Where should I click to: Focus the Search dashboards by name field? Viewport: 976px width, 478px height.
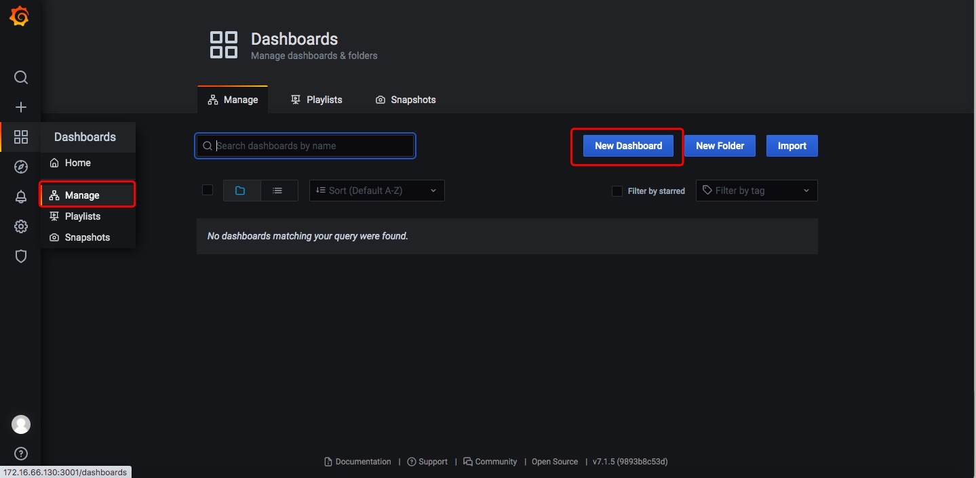[305, 146]
